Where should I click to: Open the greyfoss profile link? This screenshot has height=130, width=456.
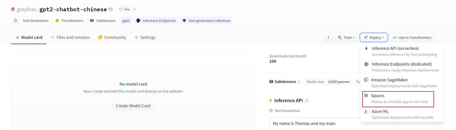point(26,9)
